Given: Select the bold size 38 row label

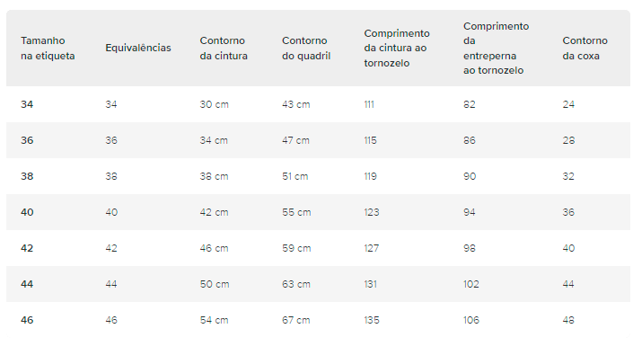Looking at the screenshot, I should (27, 176).
